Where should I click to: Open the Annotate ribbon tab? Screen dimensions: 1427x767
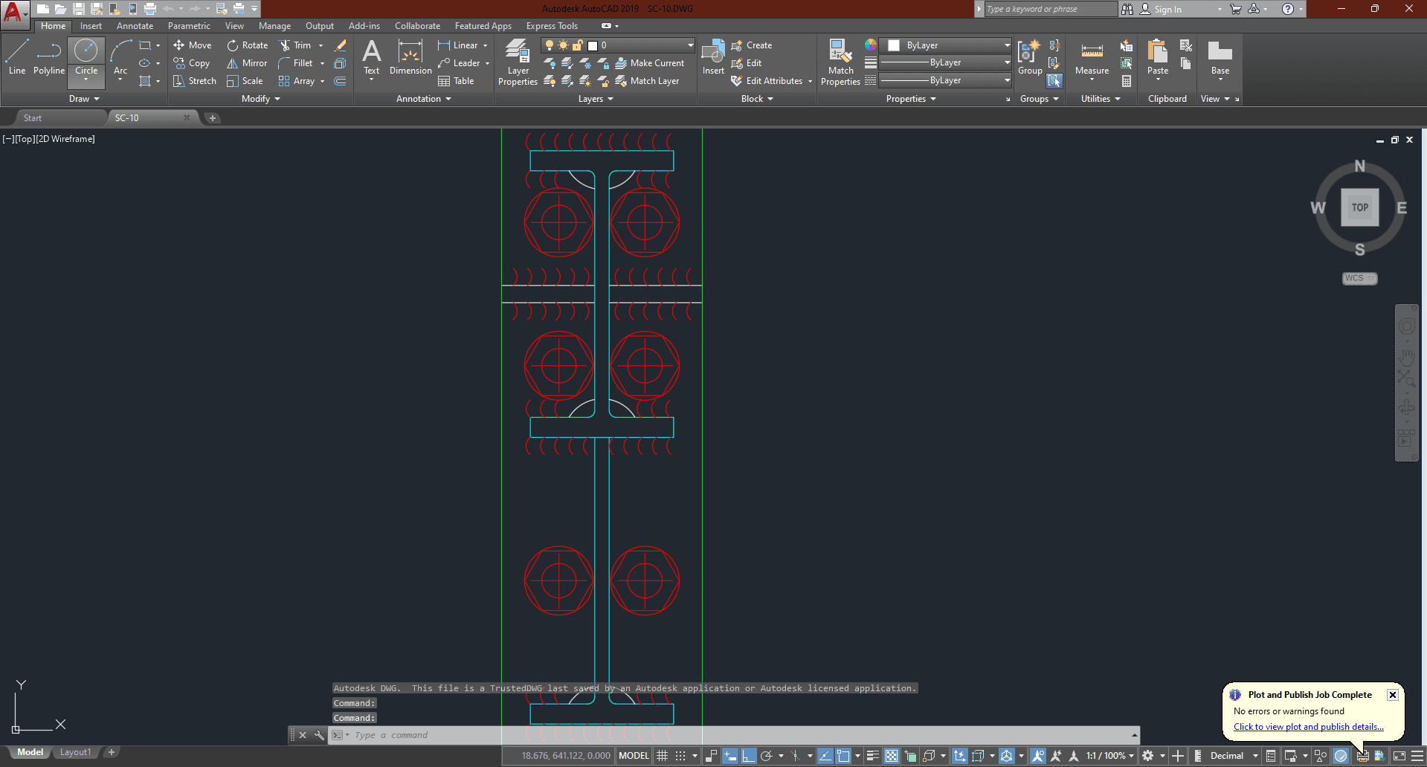click(135, 26)
